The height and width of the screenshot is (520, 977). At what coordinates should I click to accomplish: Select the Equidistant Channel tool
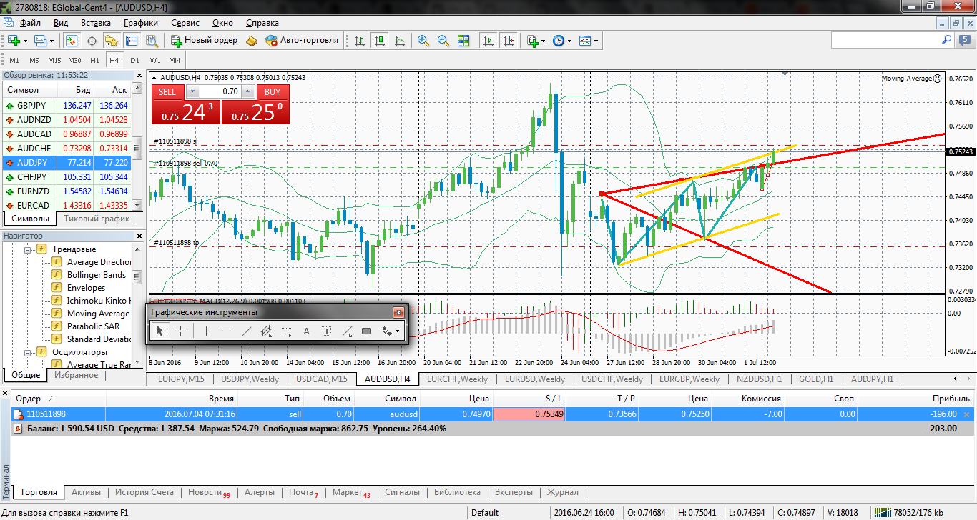click(267, 331)
